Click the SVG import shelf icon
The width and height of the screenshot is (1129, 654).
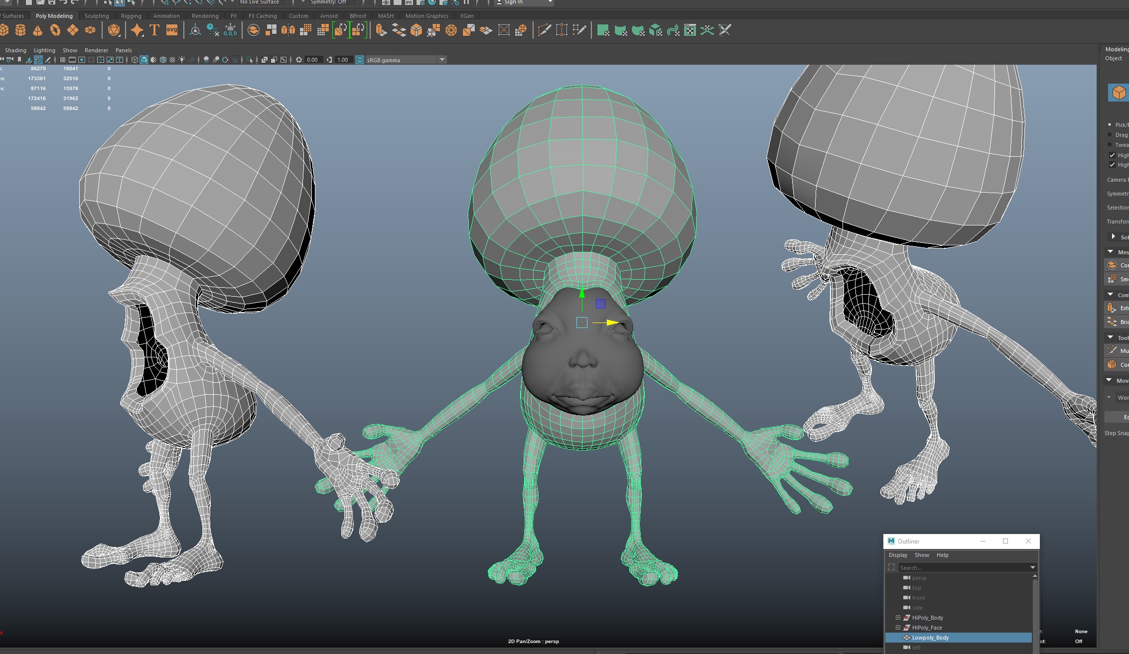[172, 30]
